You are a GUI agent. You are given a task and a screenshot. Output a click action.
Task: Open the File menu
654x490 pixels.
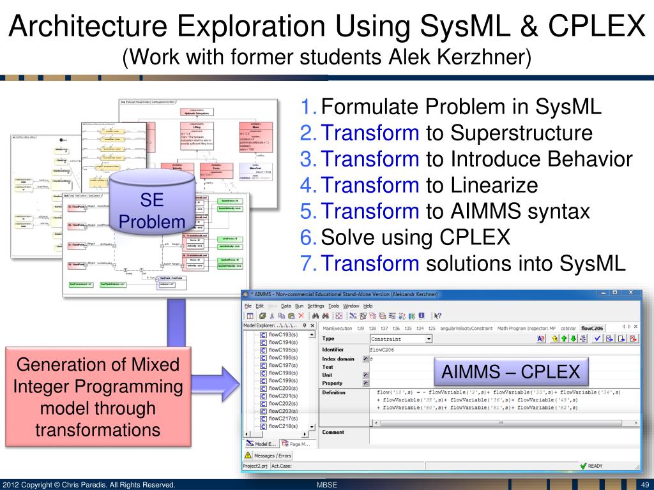click(x=248, y=306)
